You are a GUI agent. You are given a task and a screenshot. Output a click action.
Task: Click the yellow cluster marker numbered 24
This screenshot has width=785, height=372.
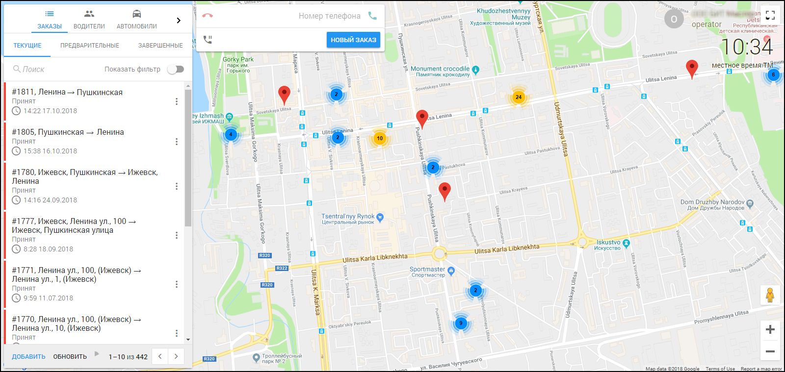519,97
